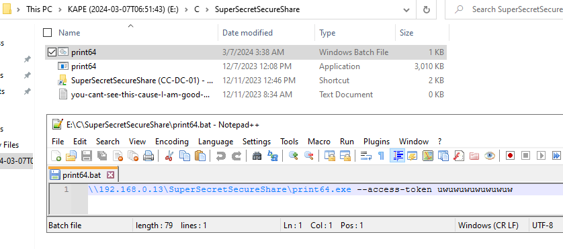The height and width of the screenshot is (249, 563).
Task: Click the Document List icon in toolbar
Action: click(x=443, y=156)
